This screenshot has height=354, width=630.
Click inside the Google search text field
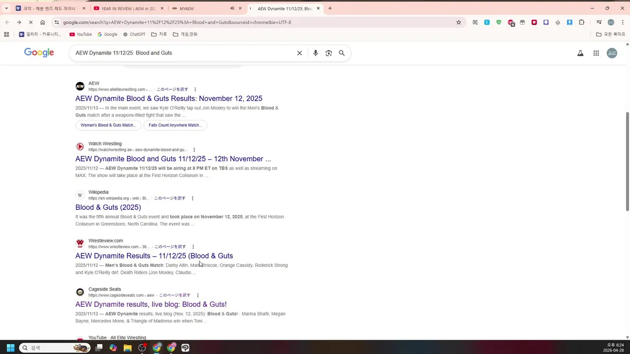pyautogui.click(x=183, y=53)
